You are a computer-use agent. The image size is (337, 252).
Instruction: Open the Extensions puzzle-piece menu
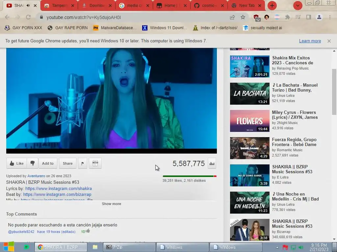287,17
